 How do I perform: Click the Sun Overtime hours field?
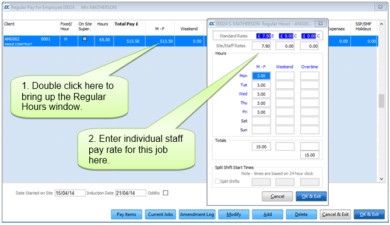coord(310,130)
